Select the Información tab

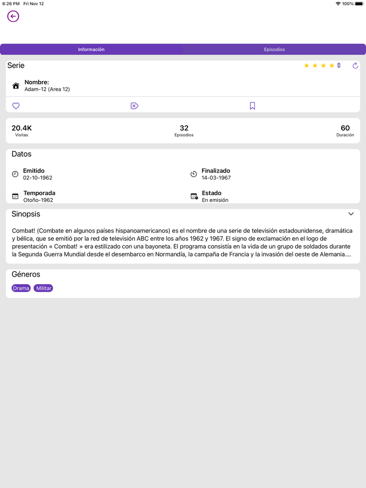[x=92, y=50]
